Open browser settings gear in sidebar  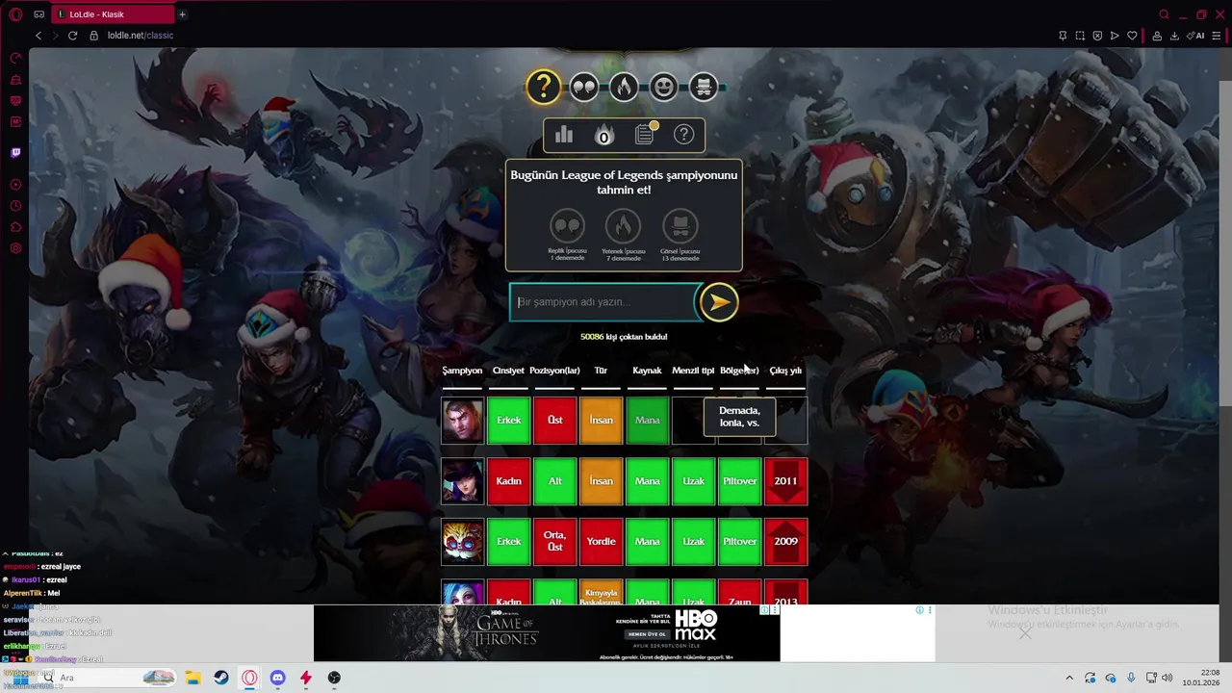pos(15,248)
